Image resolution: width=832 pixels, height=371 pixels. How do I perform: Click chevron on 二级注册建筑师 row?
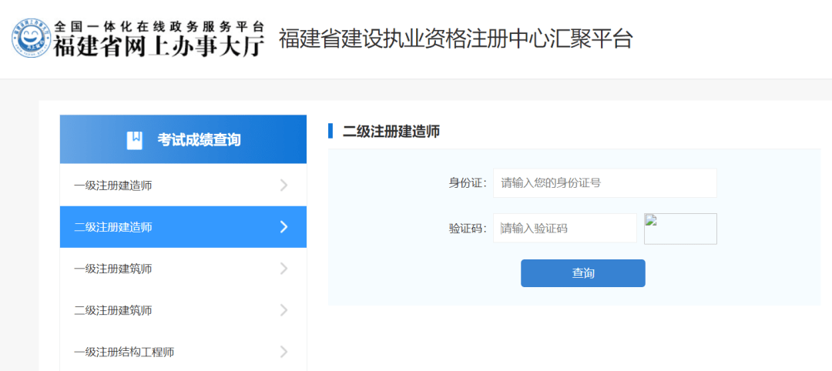[x=283, y=310]
